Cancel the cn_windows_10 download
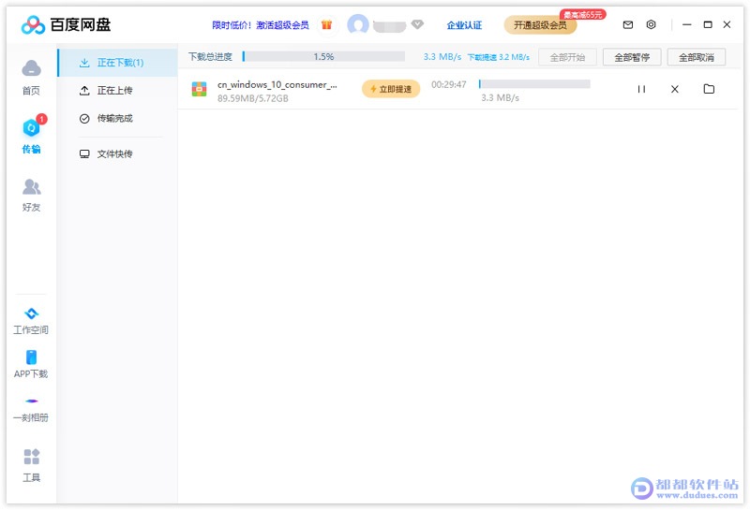 pyautogui.click(x=674, y=89)
